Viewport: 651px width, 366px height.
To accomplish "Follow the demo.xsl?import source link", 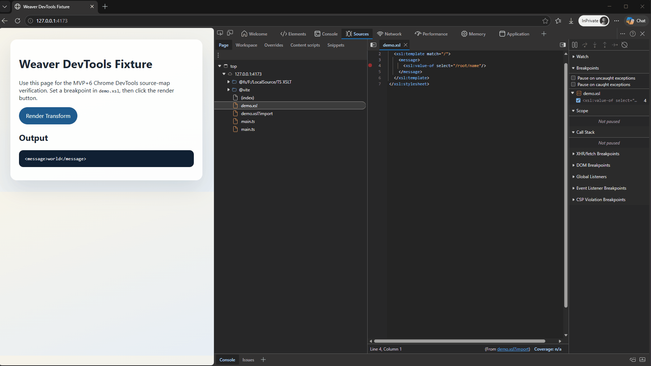I will [x=513, y=349].
